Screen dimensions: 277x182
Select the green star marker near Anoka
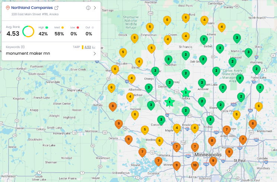click(x=186, y=92)
